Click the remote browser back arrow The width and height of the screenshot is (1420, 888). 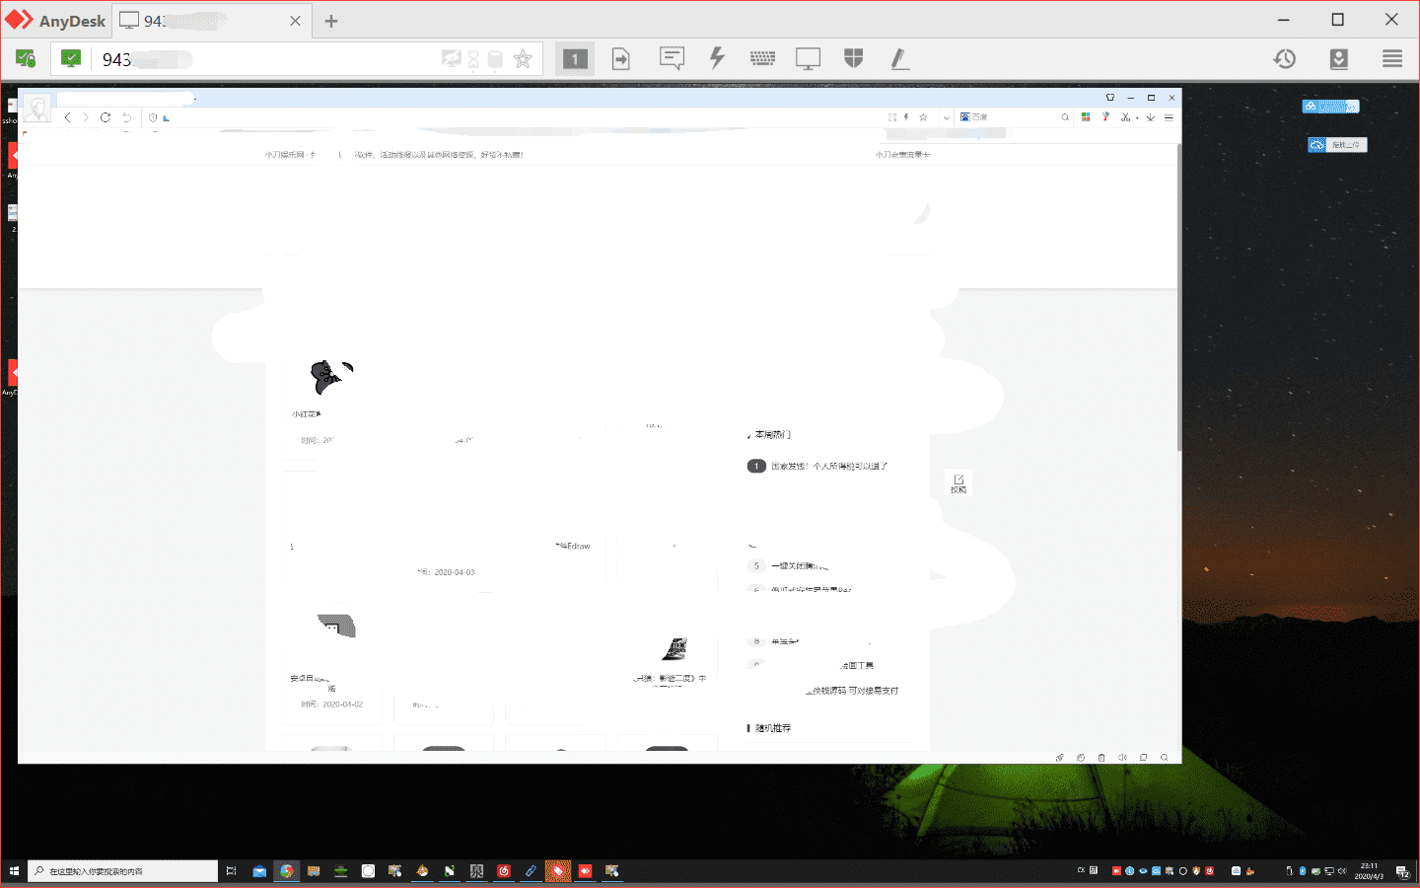pos(67,117)
